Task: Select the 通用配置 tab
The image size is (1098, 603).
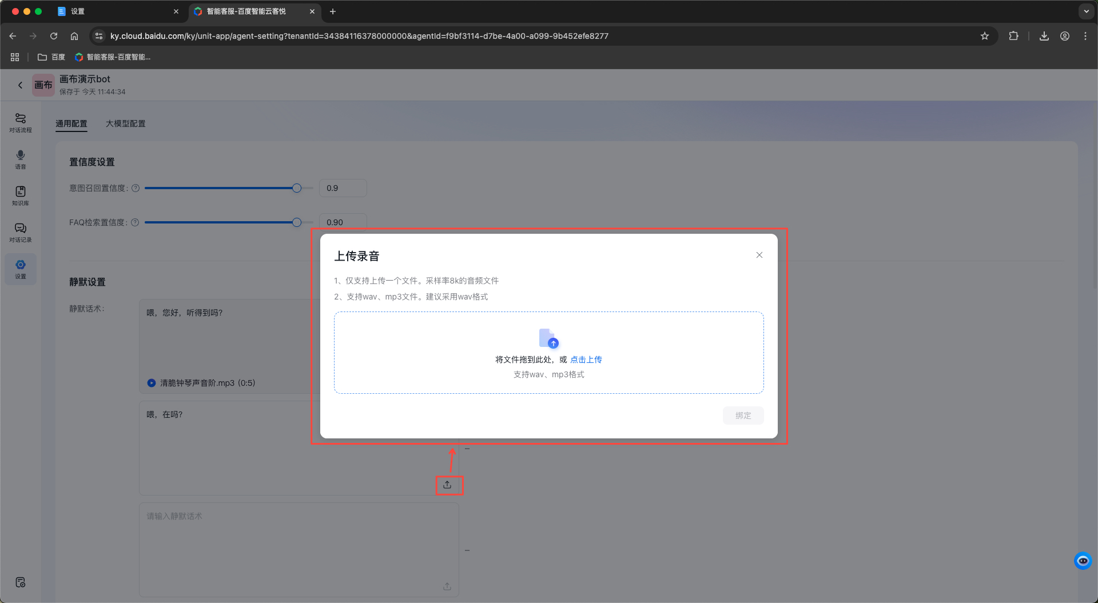Action: 71,123
